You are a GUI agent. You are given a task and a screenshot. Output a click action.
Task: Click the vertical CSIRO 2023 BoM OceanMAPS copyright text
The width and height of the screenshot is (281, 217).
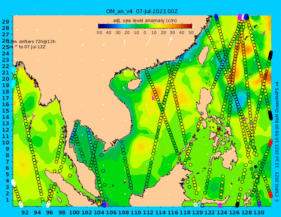pos(277,142)
